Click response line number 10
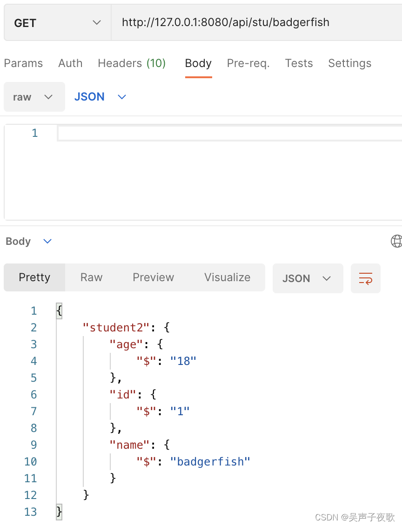402x526 pixels. [31, 462]
